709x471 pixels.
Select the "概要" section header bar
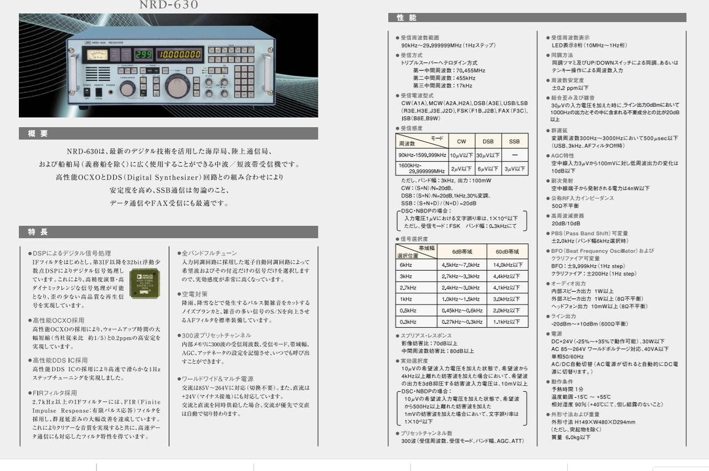(168, 133)
